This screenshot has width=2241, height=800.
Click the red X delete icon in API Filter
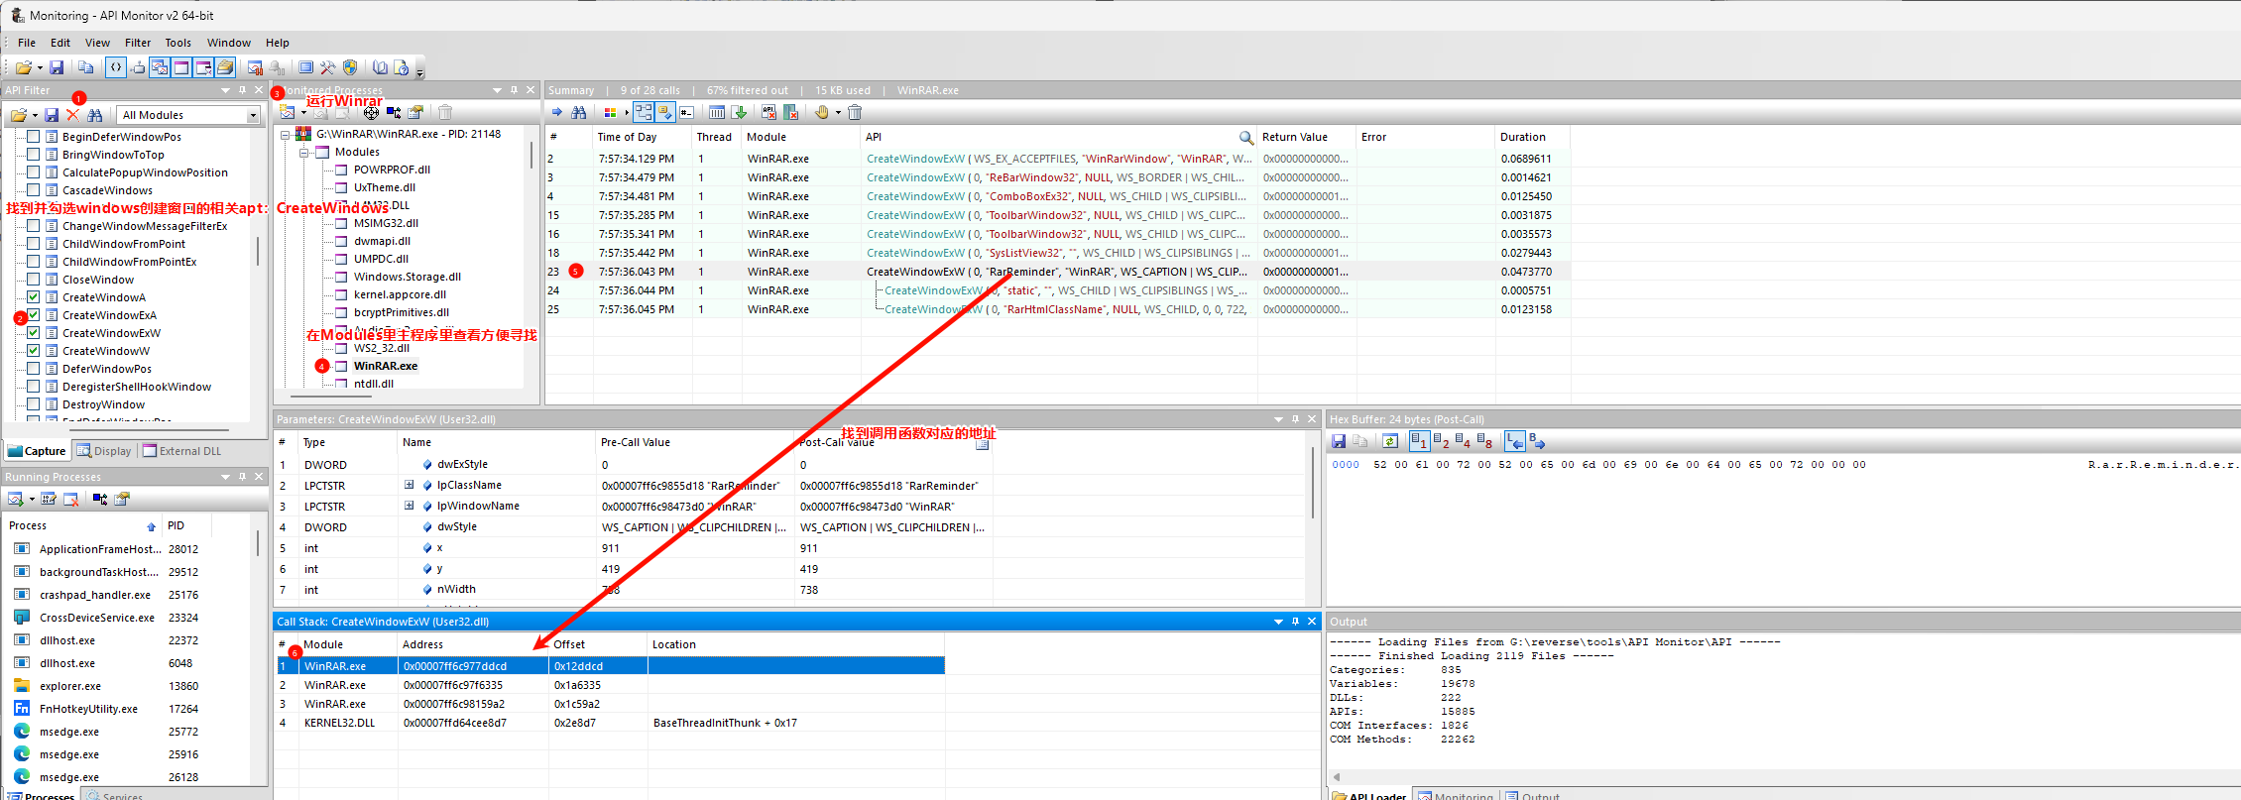point(72,115)
